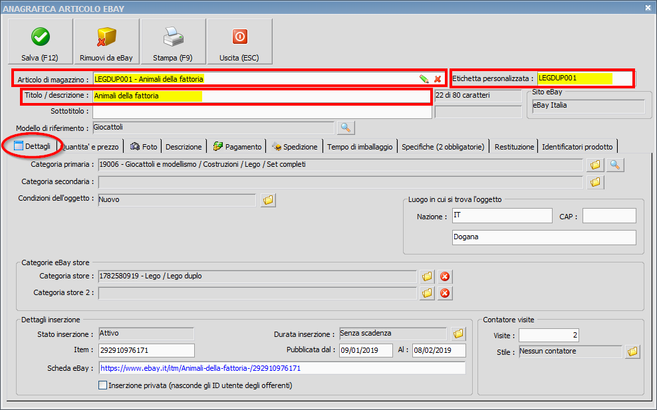The height and width of the screenshot is (410, 657).
Task: Browse primary category folder icon
Action: [595, 165]
